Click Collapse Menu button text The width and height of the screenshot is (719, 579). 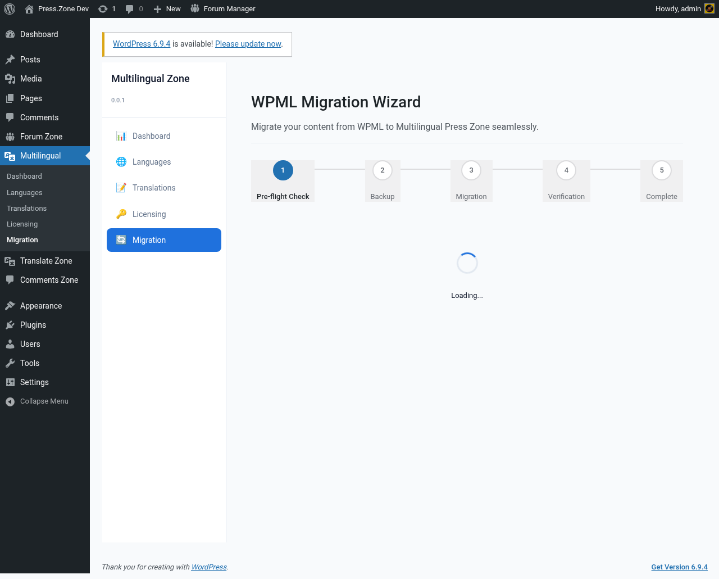pos(44,401)
